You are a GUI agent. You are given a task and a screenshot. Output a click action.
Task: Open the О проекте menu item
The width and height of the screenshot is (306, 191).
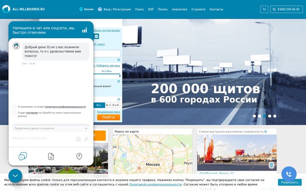tap(198, 9)
